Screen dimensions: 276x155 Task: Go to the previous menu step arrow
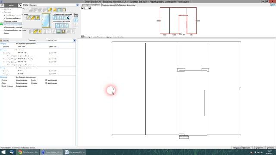point(2,6)
